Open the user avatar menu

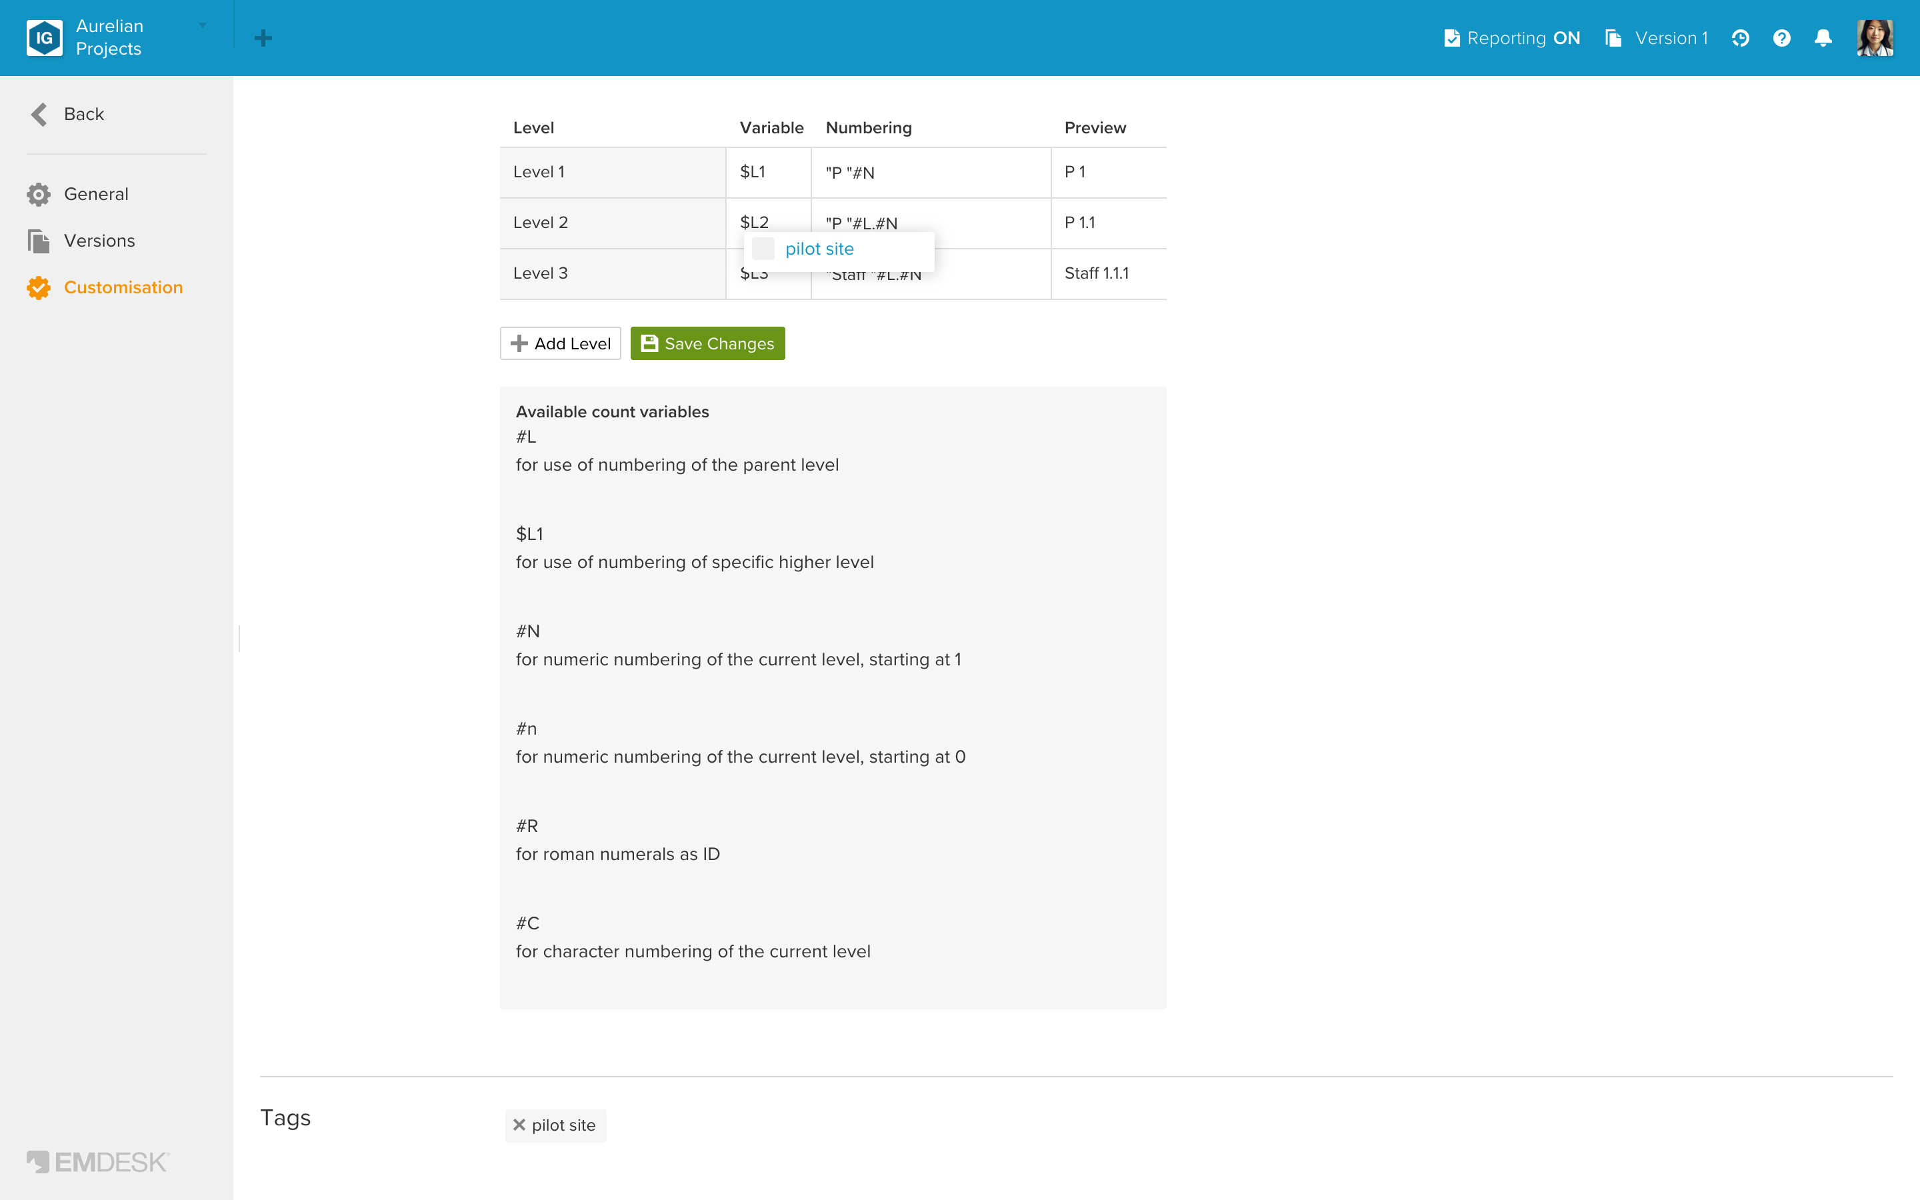point(1875,38)
